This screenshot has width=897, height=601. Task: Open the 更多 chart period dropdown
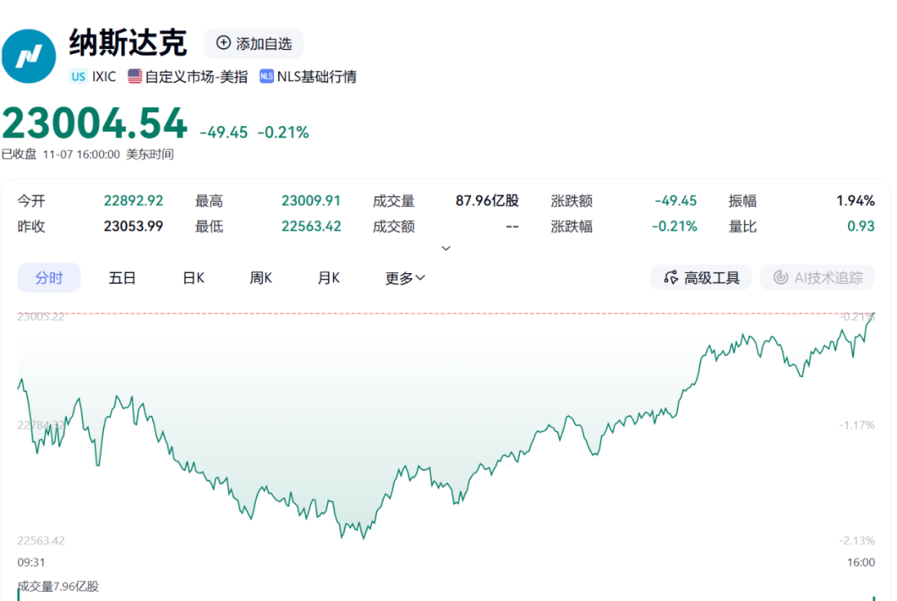coord(405,278)
